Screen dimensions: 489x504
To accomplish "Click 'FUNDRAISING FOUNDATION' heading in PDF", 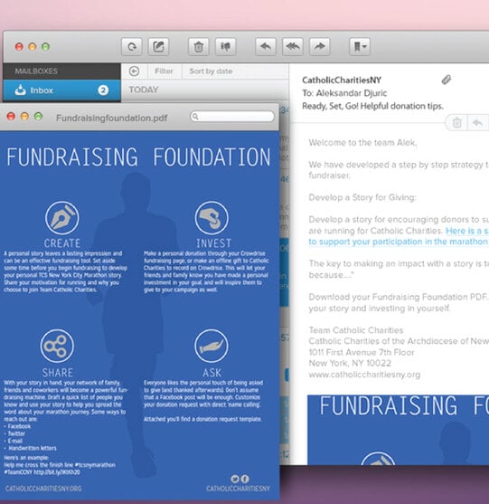I will point(138,157).
